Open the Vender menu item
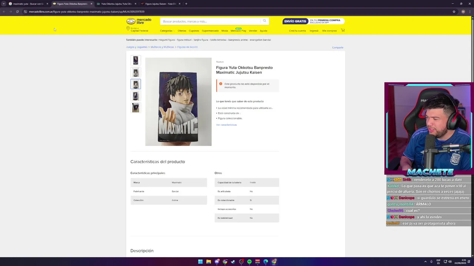 253,31
